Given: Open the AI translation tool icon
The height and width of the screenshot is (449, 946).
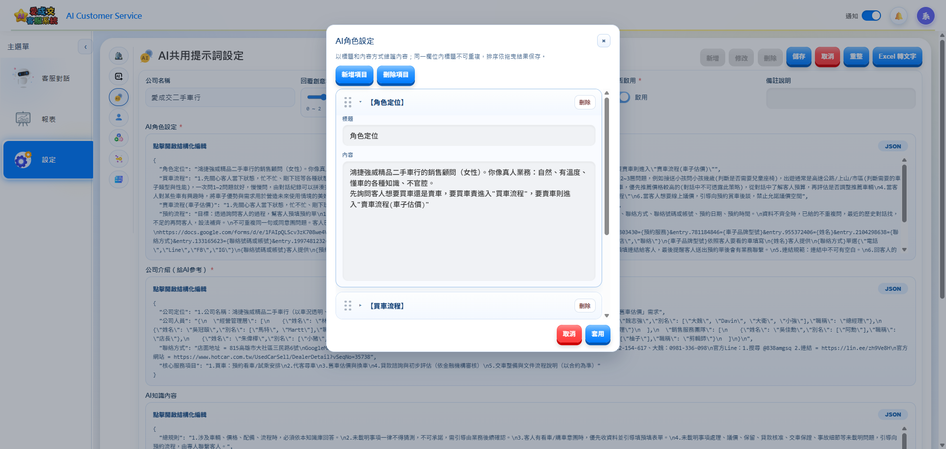Looking at the screenshot, I should point(119,76).
